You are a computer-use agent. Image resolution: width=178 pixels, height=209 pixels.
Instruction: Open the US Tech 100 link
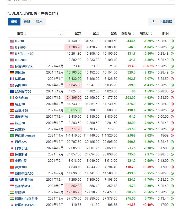point(24,54)
